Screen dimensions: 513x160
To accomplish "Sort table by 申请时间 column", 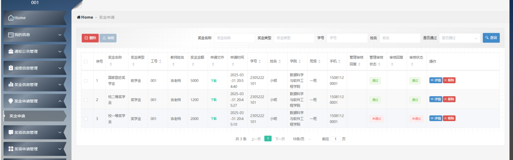I will (x=233, y=65).
